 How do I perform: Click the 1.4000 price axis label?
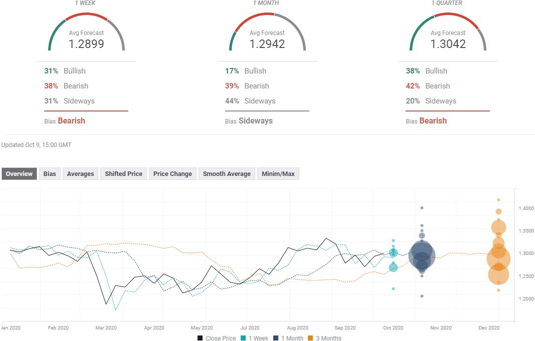point(526,208)
